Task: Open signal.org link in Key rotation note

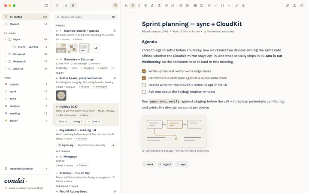Action: click(x=66, y=145)
